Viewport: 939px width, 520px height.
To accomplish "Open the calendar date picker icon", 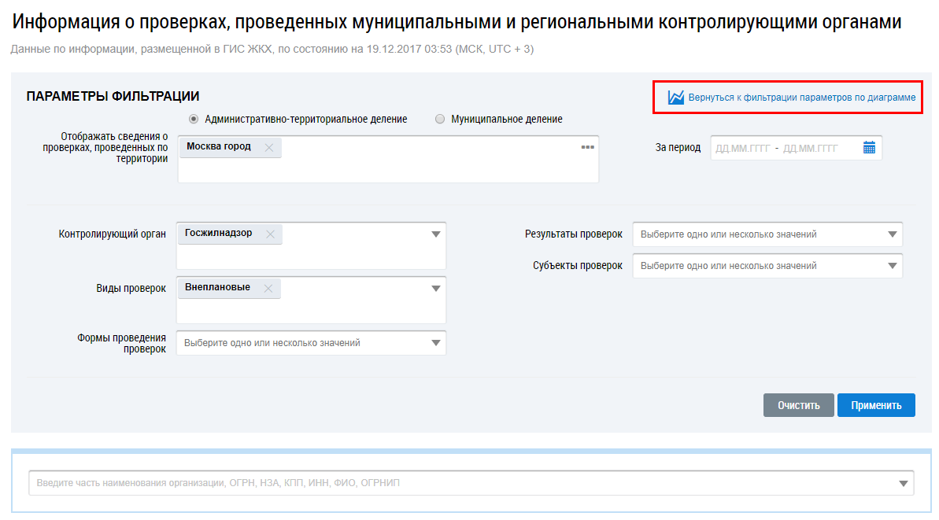I will tap(869, 148).
